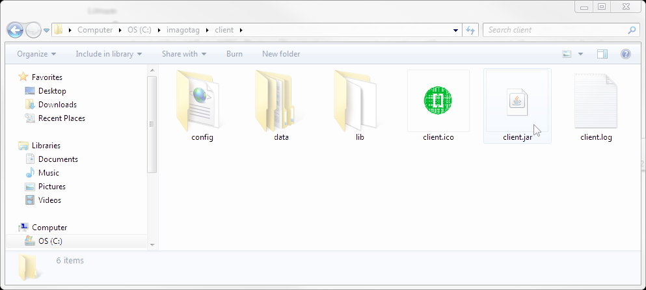Open the Music library
Image resolution: width=646 pixels, height=290 pixels.
[x=49, y=172]
